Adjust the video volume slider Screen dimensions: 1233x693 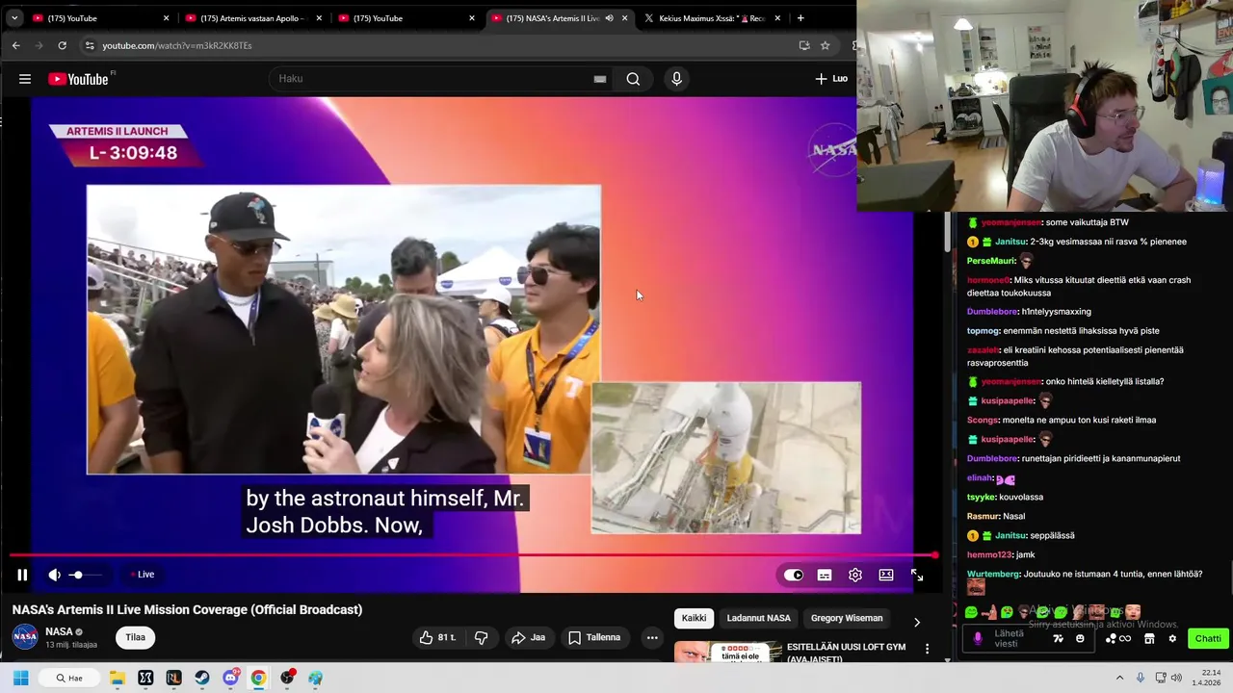point(85,575)
